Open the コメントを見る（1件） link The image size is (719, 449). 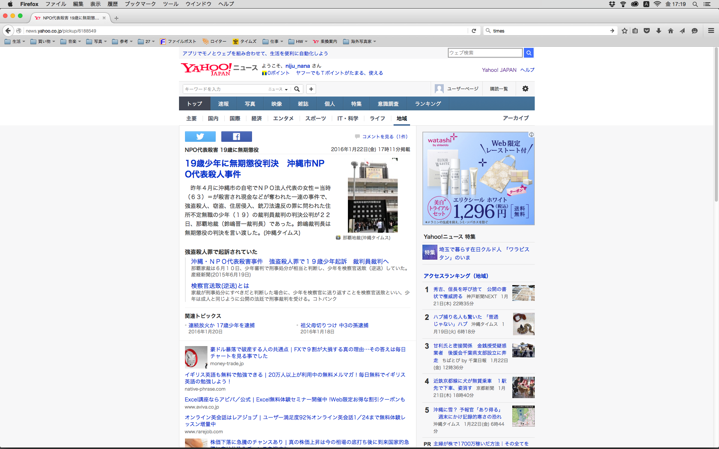(x=385, y=137)
